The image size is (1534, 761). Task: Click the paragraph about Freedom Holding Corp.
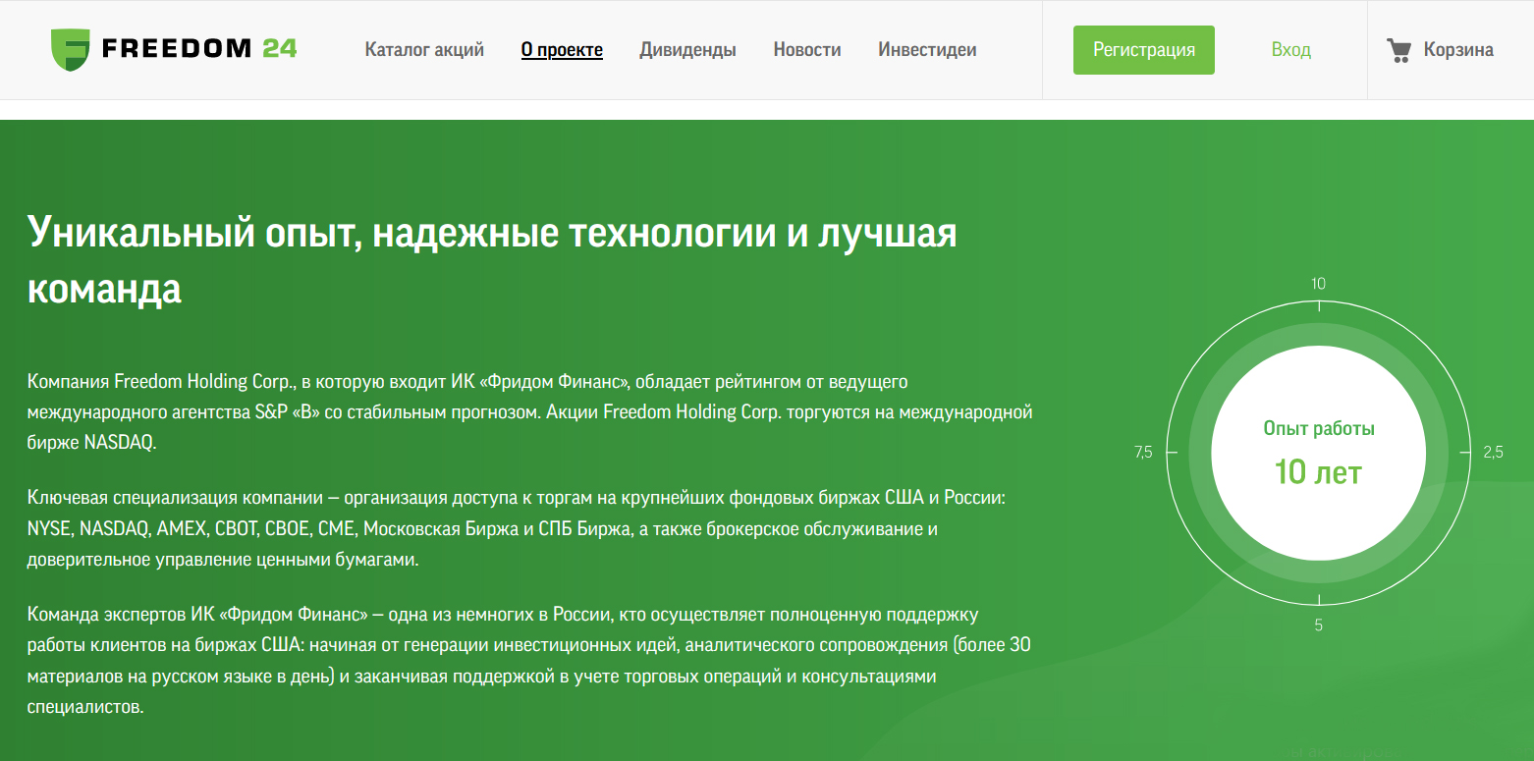click(x=530, y=411)
